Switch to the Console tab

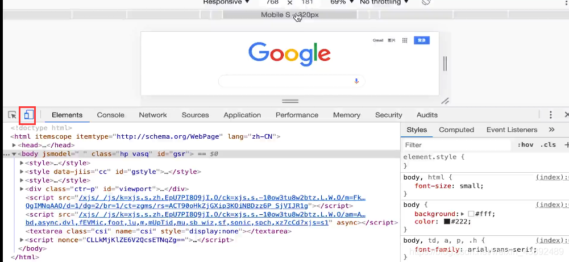[x=110, y=115]
